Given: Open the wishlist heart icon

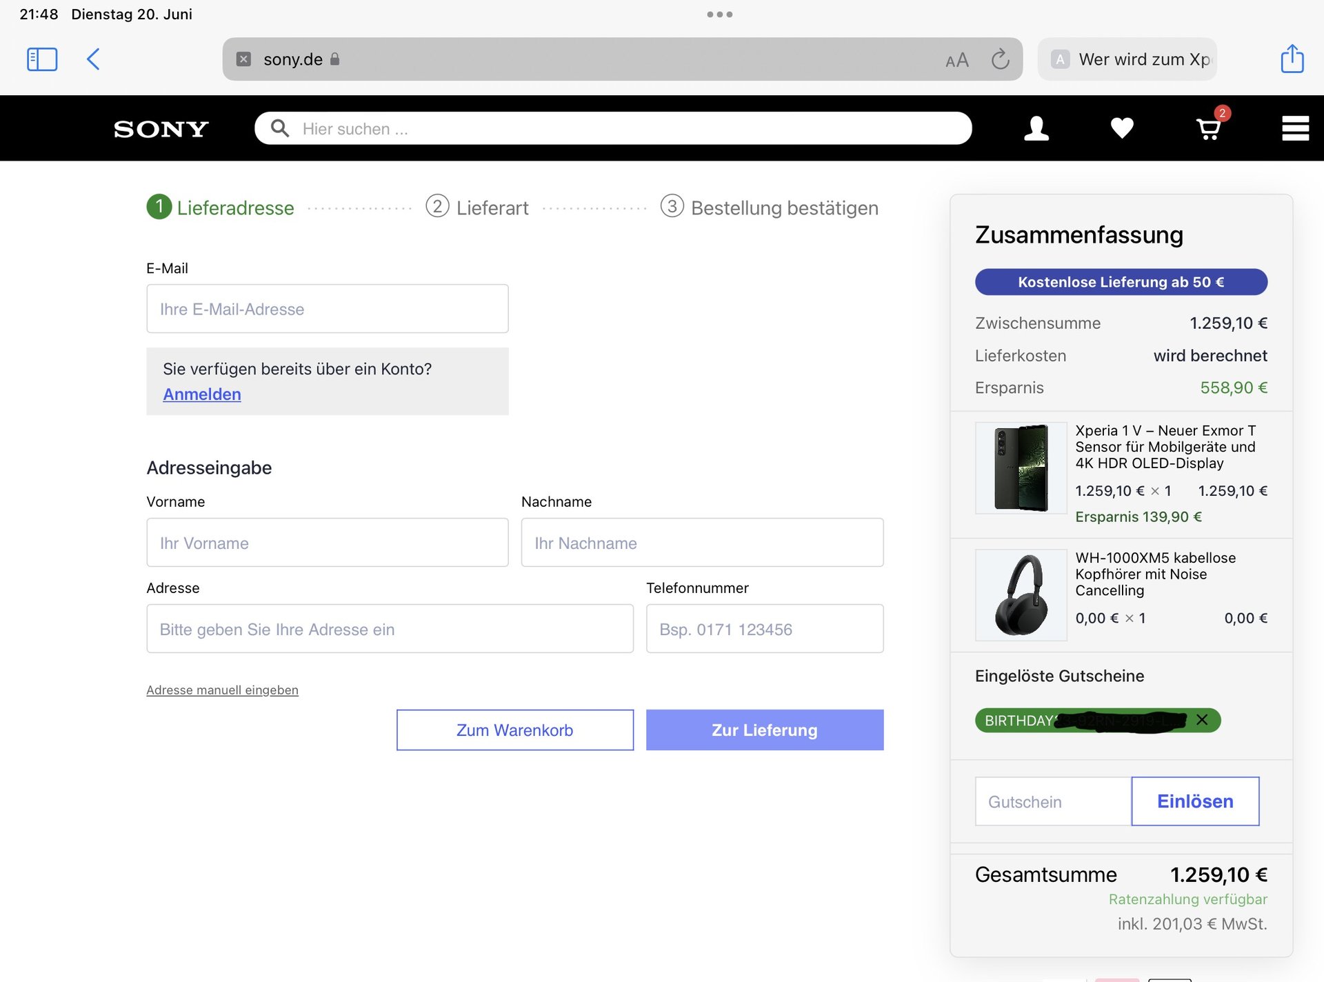Looking at the screenshot, I should click(1122, 128).
